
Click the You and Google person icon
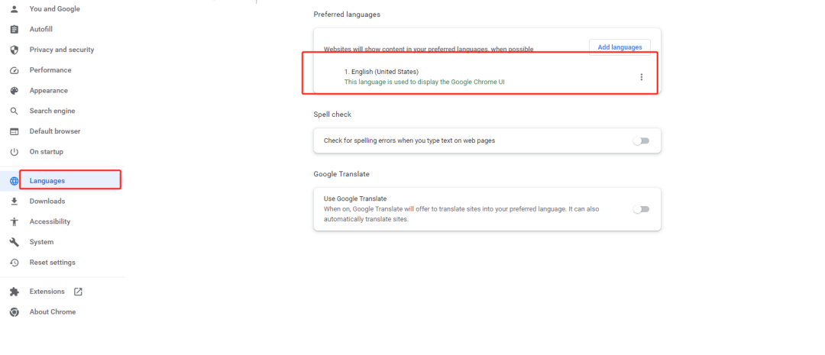click(15, 9)
